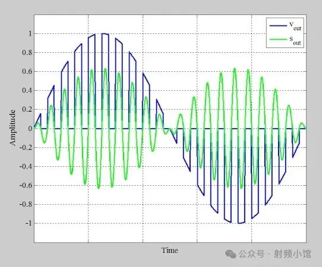This screenshot has height=267, width=322.
Task: Click the WeChat logo icon in watermark
Action: [231, 255]
